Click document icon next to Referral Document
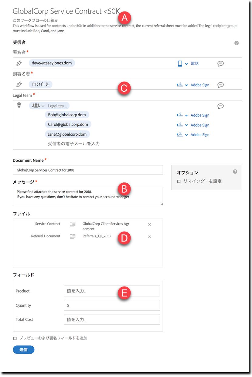 [73, 236]
